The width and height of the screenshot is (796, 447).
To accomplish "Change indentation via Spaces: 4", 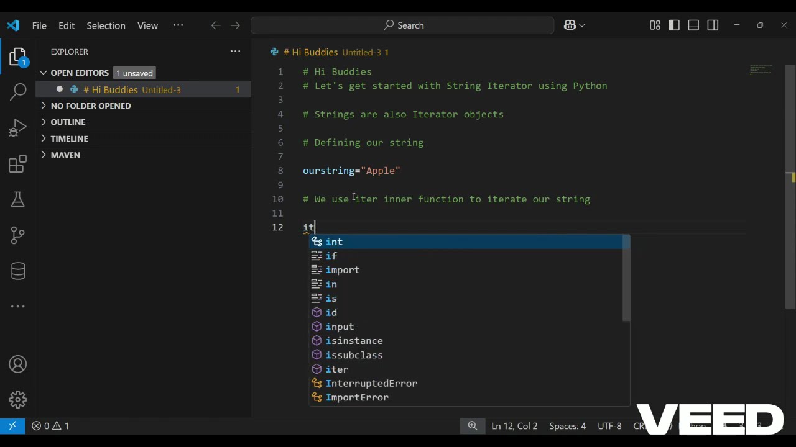I will click(567, 426).
